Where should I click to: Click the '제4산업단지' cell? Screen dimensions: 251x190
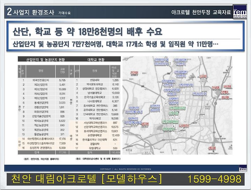[x=41, y=94]
